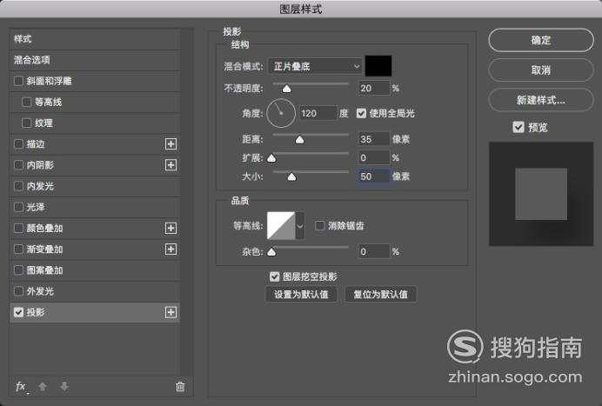
Task: Move effect up with the up arrow
Action: tap(43, 386)
